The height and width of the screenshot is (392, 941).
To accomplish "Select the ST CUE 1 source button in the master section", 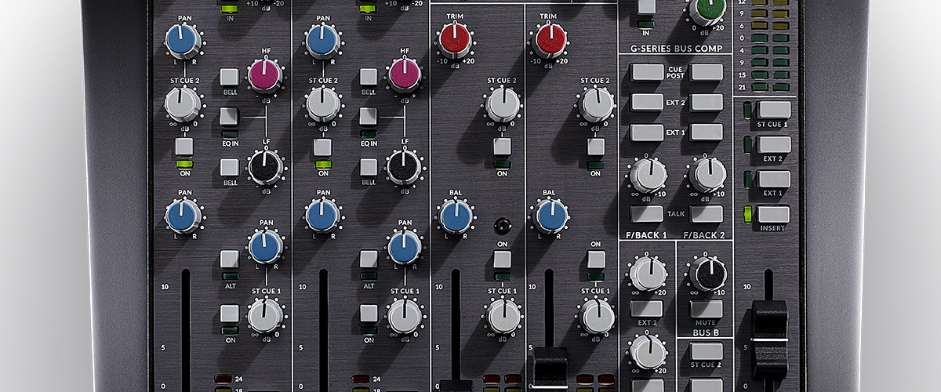I will (x=773, y=110).
